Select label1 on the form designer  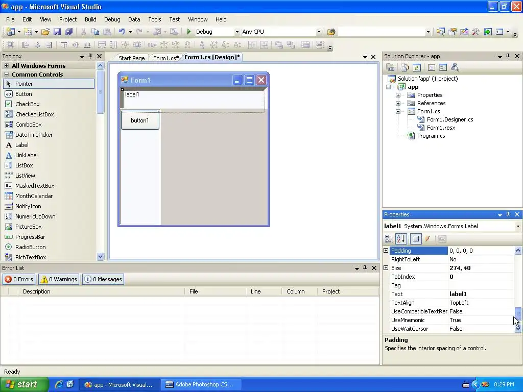tap(132, 94)
